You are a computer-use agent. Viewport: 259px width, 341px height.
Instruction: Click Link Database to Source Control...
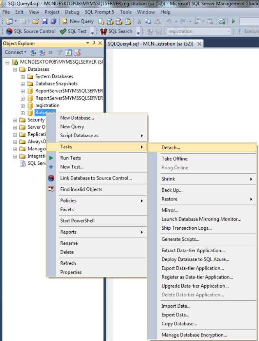(x=96, y=178)
